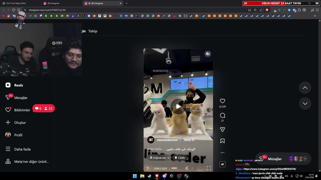Go to the previous reel with the up arrow
Viewport: 321px width, 180px height.
tap(305, 88)
